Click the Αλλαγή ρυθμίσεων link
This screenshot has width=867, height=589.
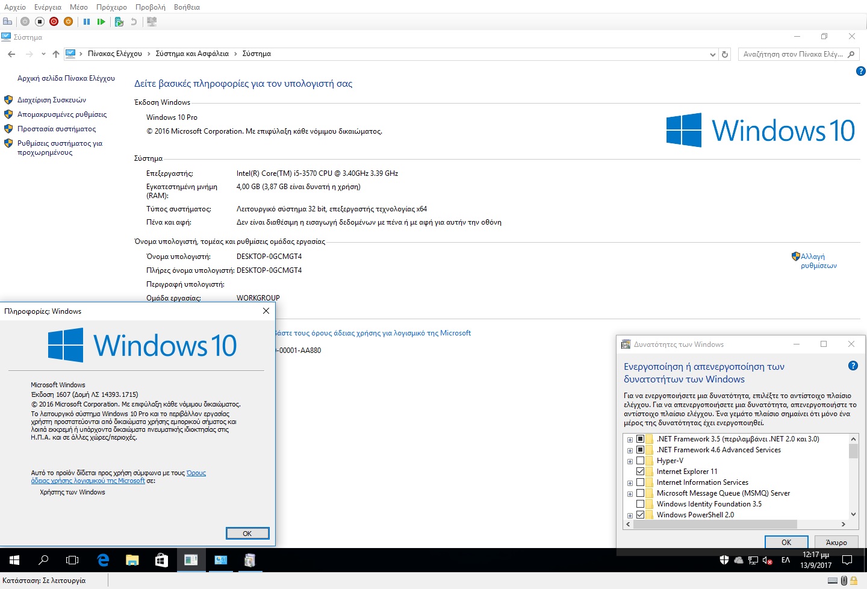pos(819,261)
